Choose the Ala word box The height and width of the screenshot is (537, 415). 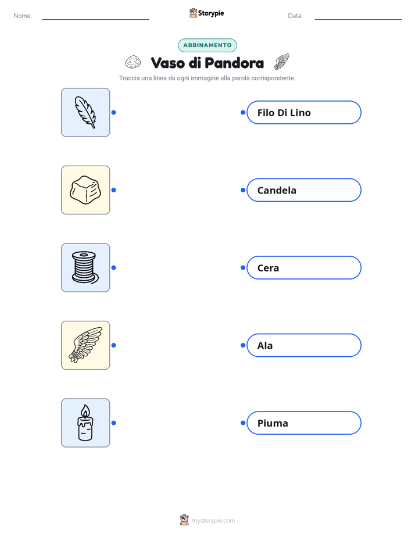(304, 345)
